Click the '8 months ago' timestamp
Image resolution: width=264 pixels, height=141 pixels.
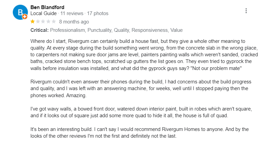coord(74,22)
